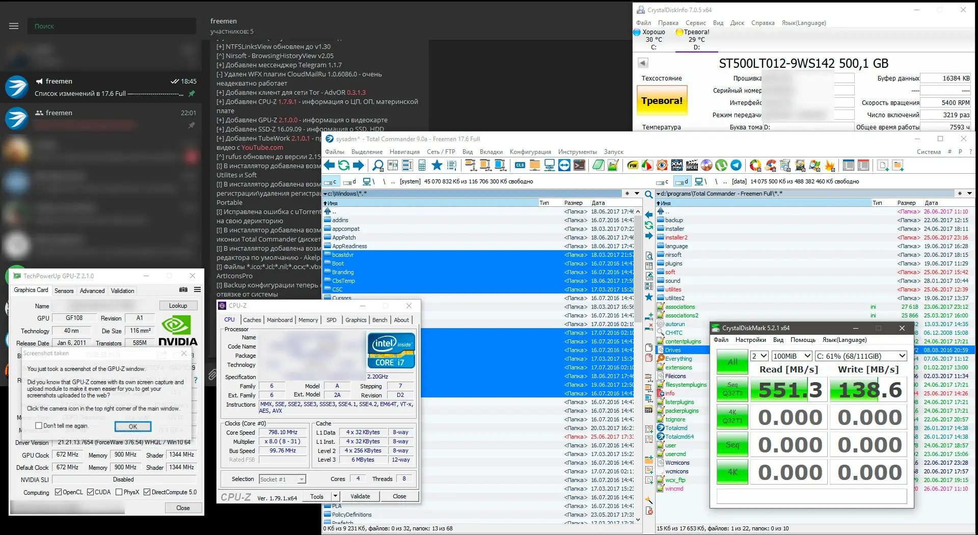Run the Seq Q32T1 benchmark button

732,389
